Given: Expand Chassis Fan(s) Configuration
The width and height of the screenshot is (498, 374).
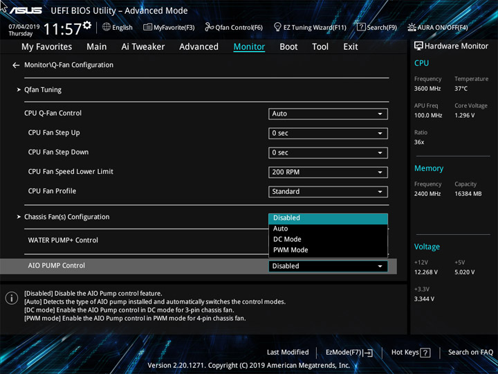Looking at the screenshot, I should coord(66,217).
